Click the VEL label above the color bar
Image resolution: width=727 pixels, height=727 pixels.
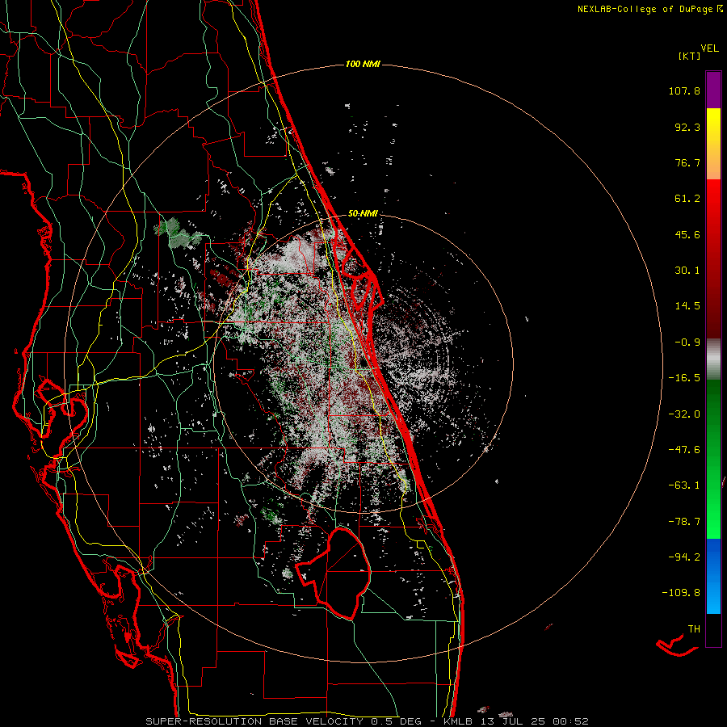(709, 48)
